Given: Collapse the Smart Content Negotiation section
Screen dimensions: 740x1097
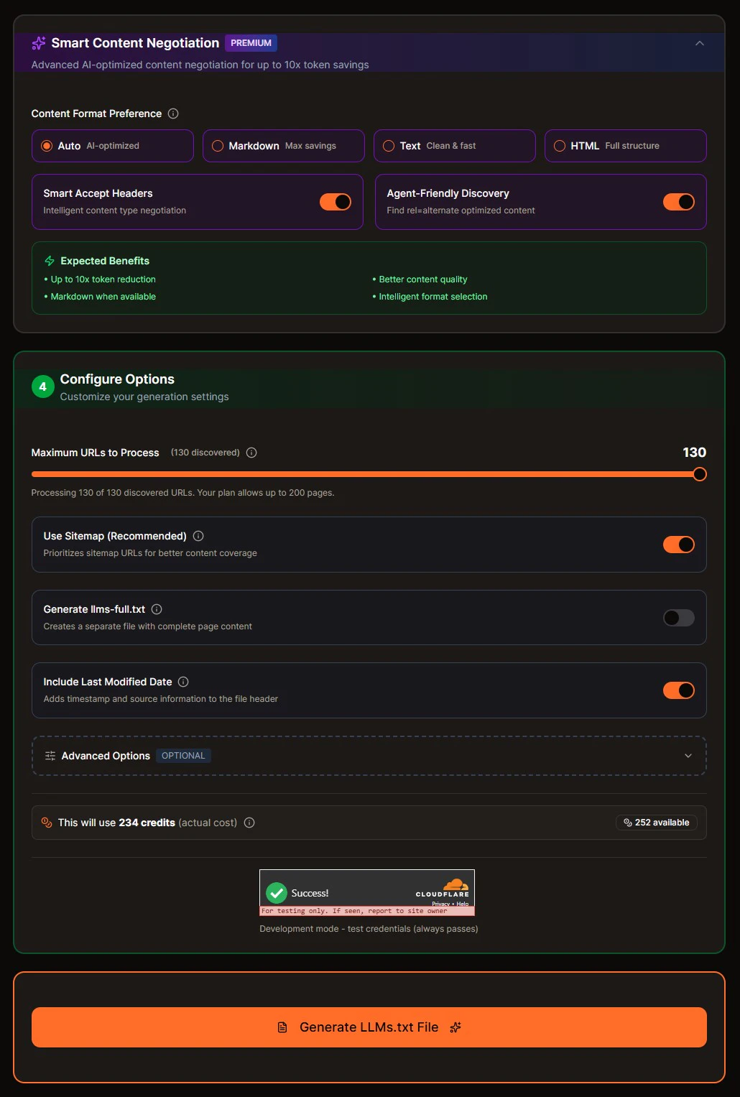Looking at the screenshot, I should (699, 44).
